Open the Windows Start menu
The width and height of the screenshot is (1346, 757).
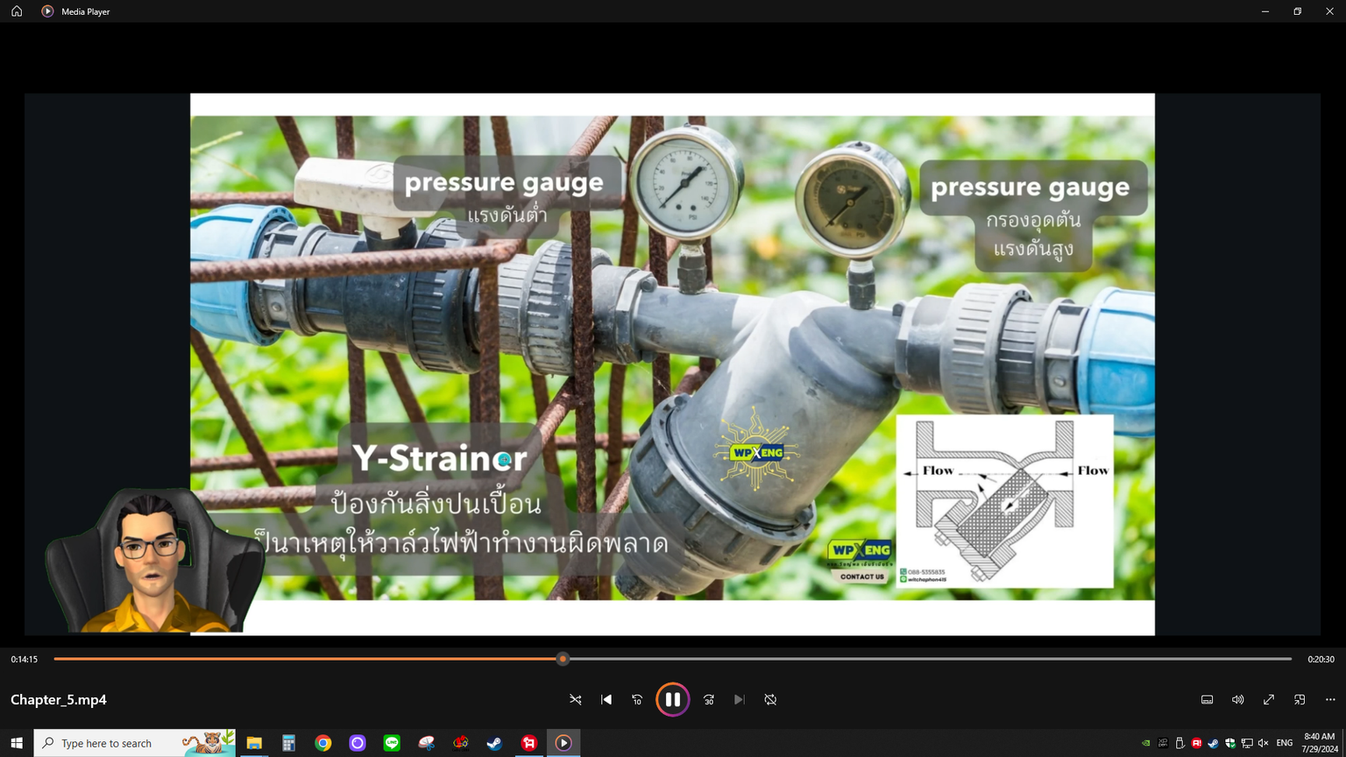point(17,743)
